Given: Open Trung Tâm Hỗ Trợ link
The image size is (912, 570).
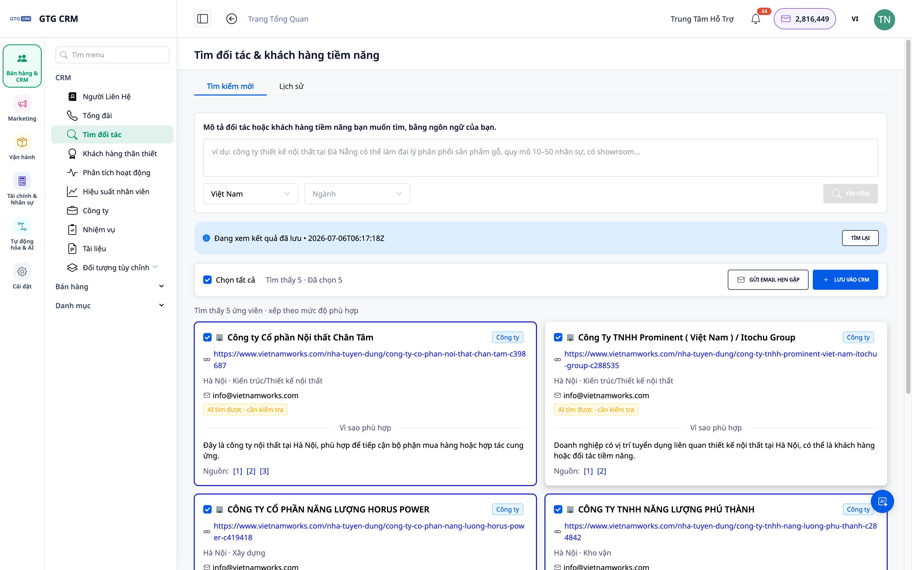Looking at the screenshot, I should point(702,19).
